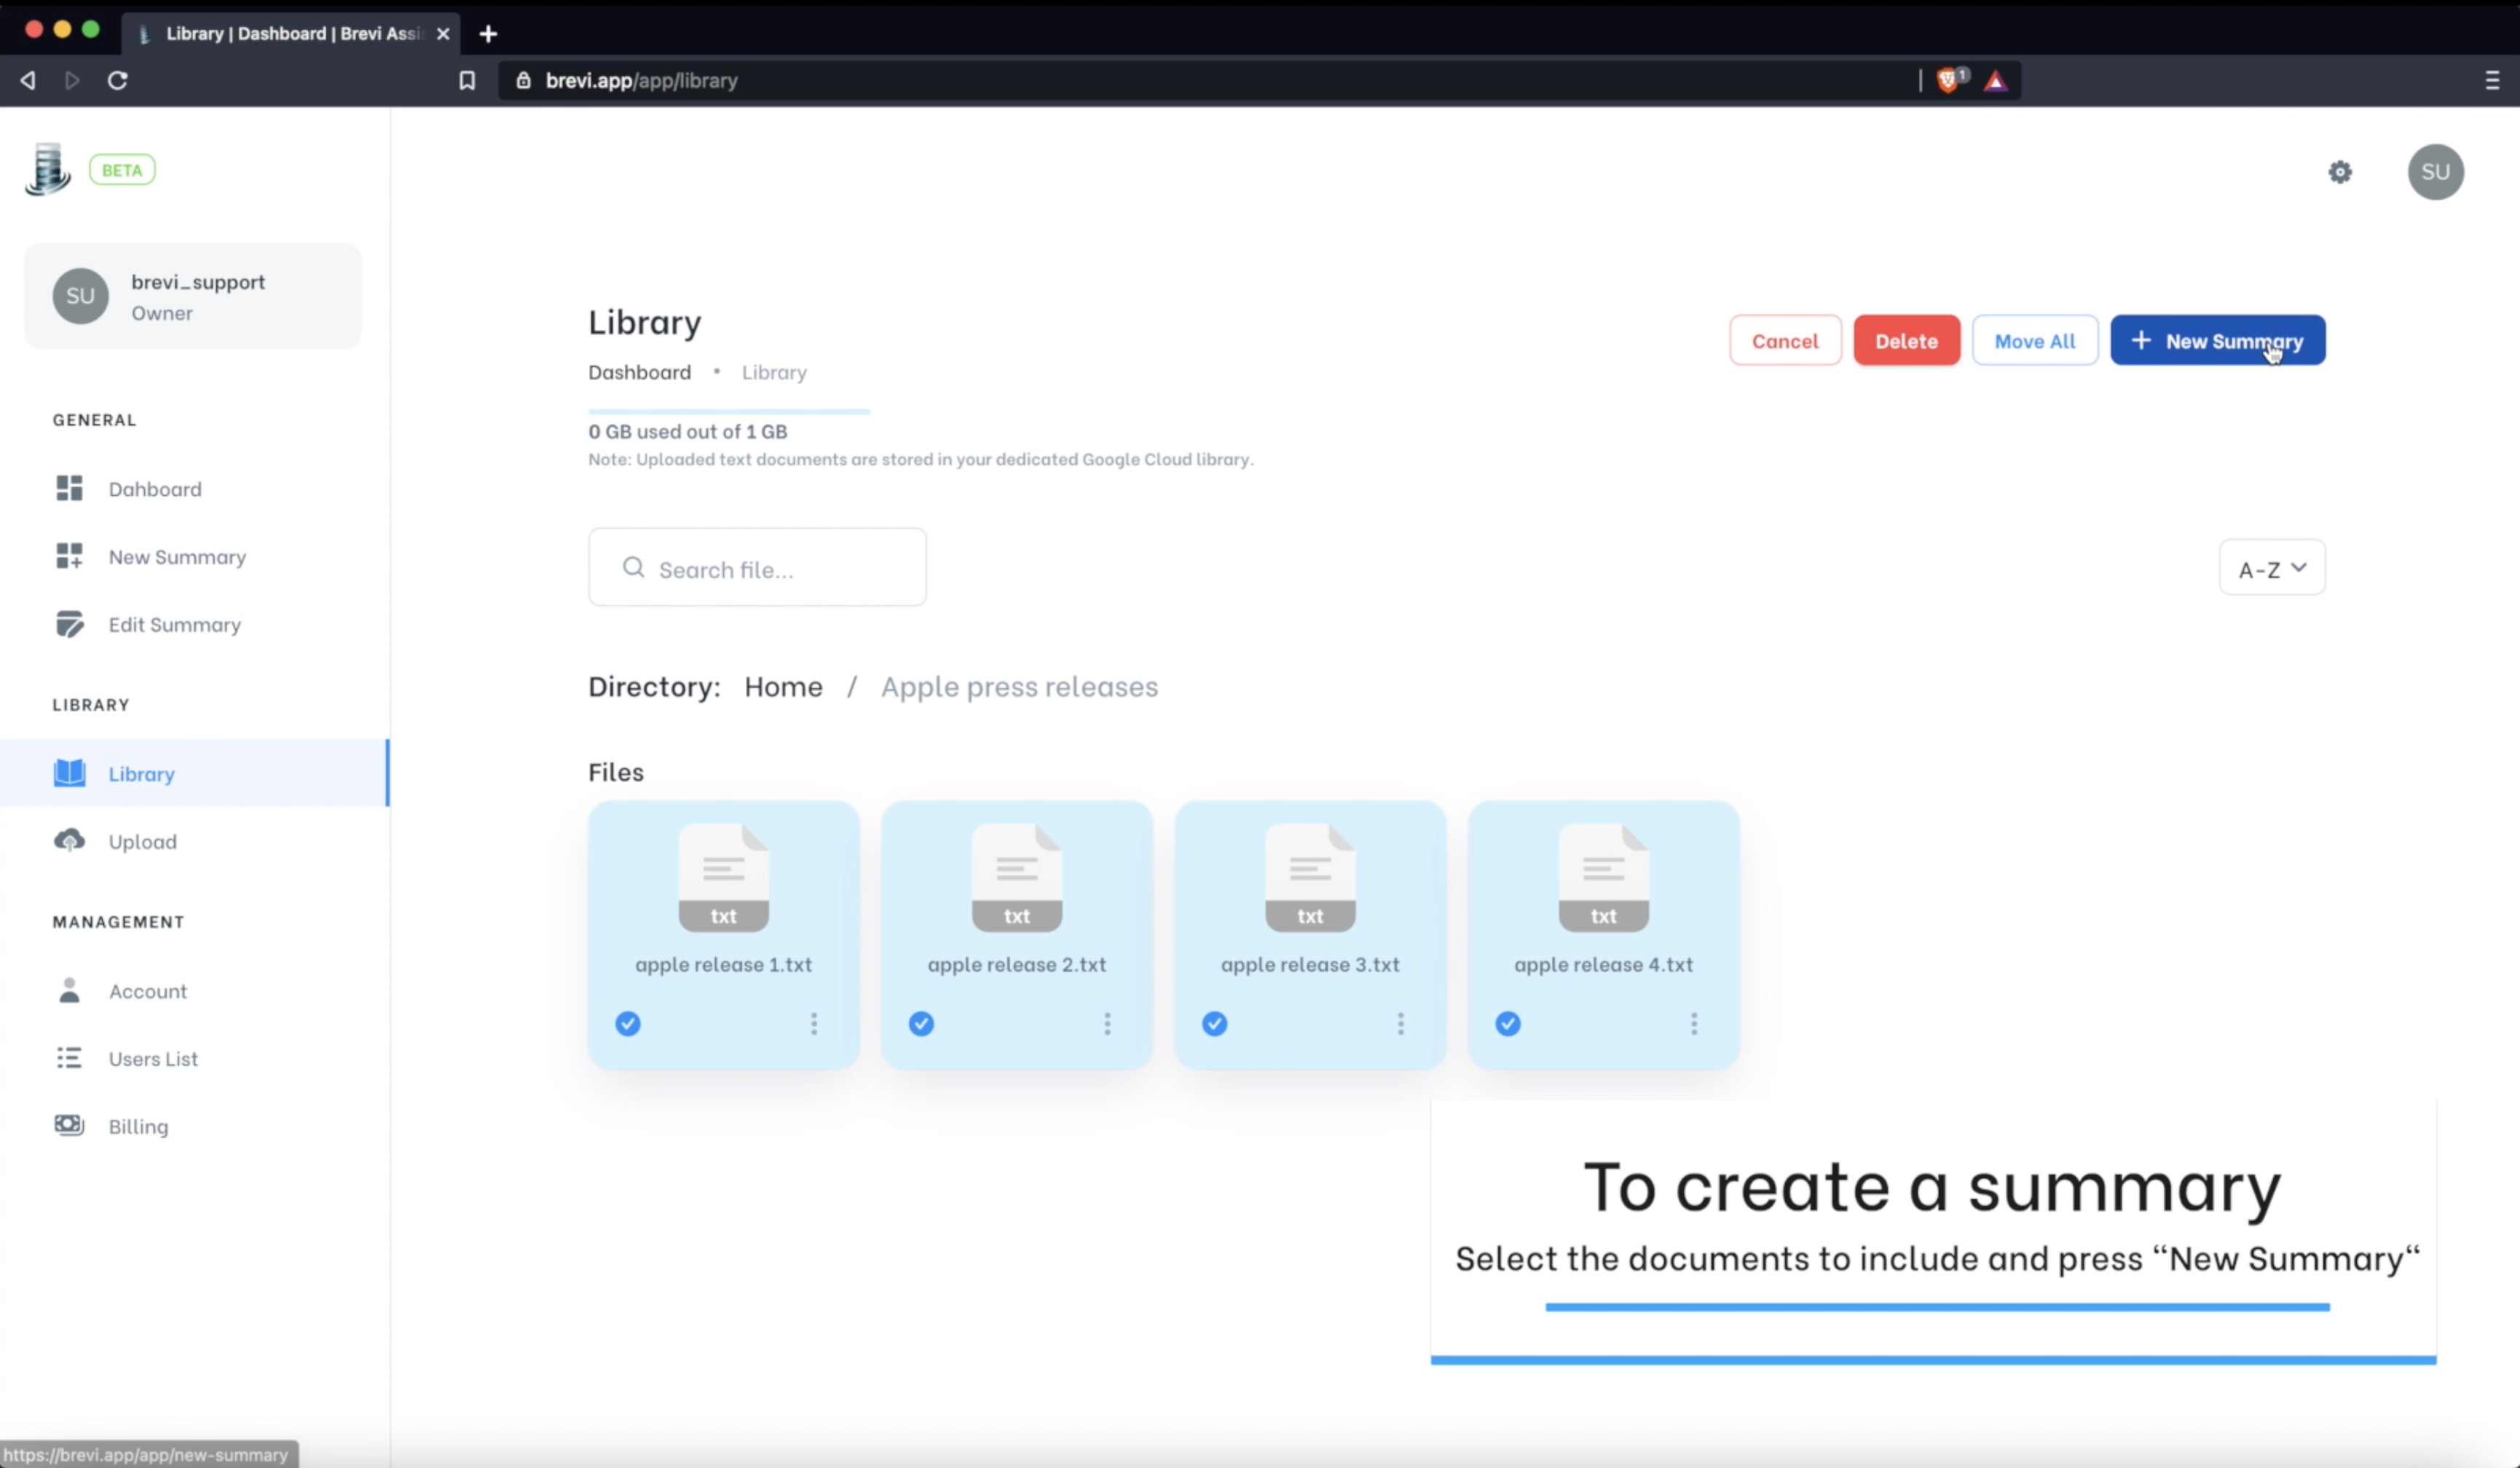Click the SU avatar at top right

point(2434,172)
